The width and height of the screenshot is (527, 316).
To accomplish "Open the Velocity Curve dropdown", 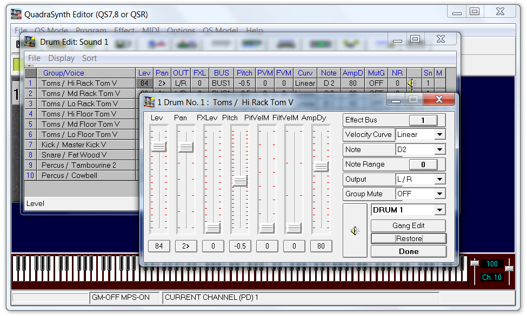I will pos(439,135).
